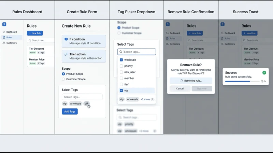
Task: Check the new_user checkbox
Action: coord(121,72)
